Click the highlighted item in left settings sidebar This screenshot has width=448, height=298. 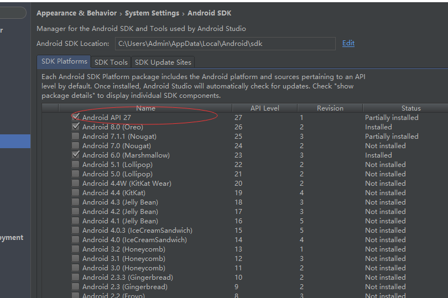click(x=15, y=141)
